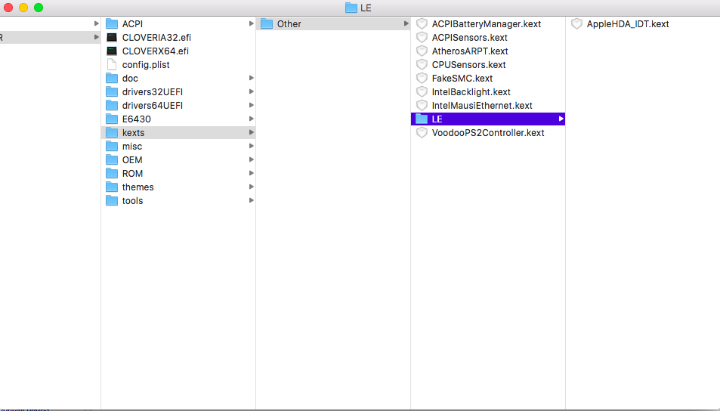The width and height of the screenshot is (720, 411).
Task: Click the LE folder icon in title bar
Action: pyautogui.click(x=351, y=8)
